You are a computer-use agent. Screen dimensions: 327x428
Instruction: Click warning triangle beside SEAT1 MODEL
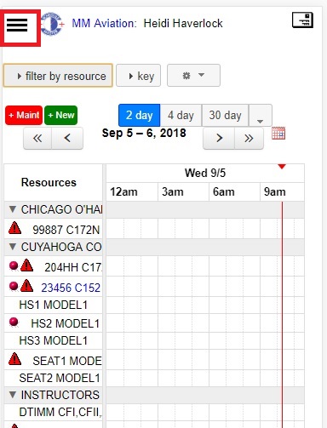click(14, 359)
